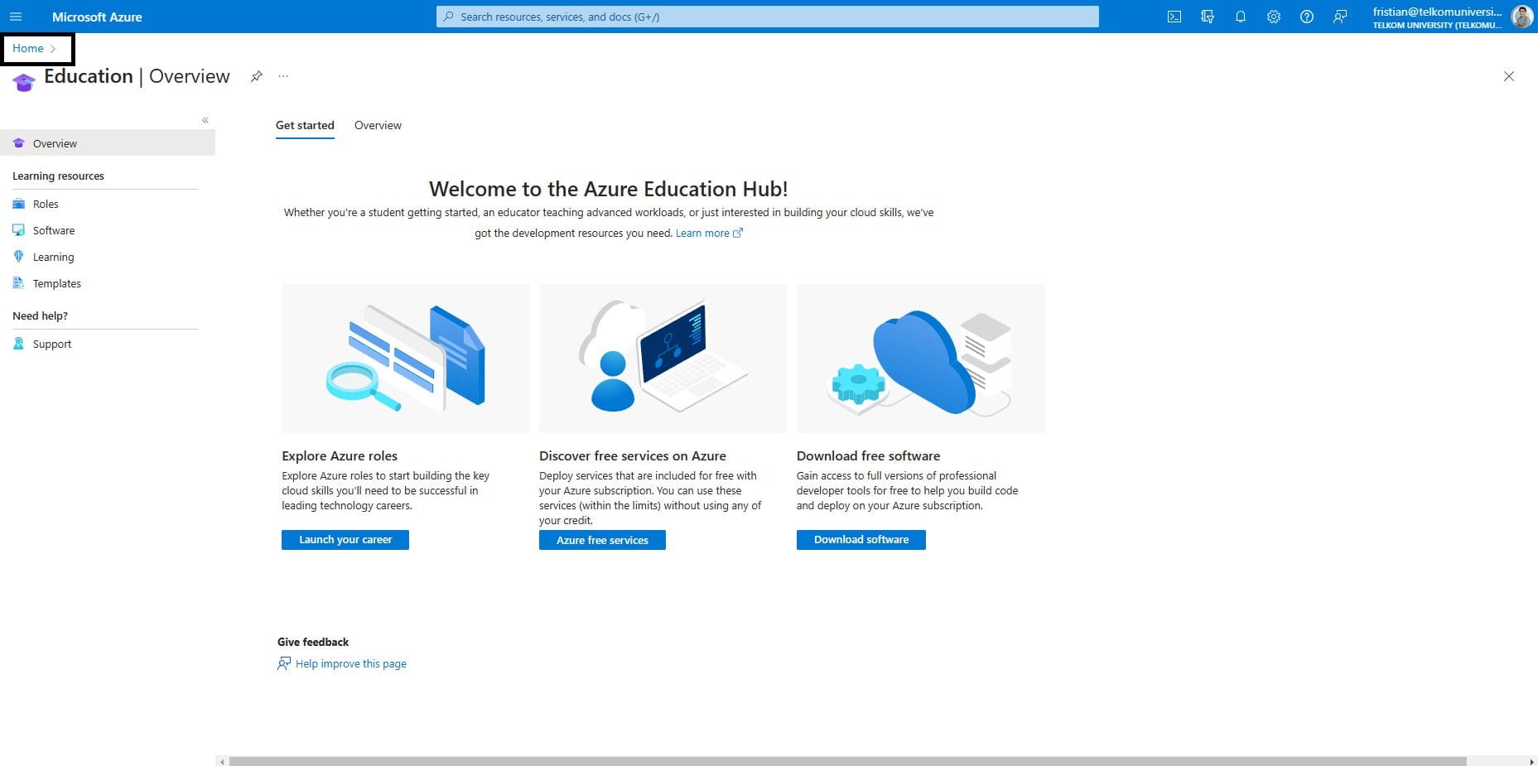Click Launch your career button

(345, 540)
